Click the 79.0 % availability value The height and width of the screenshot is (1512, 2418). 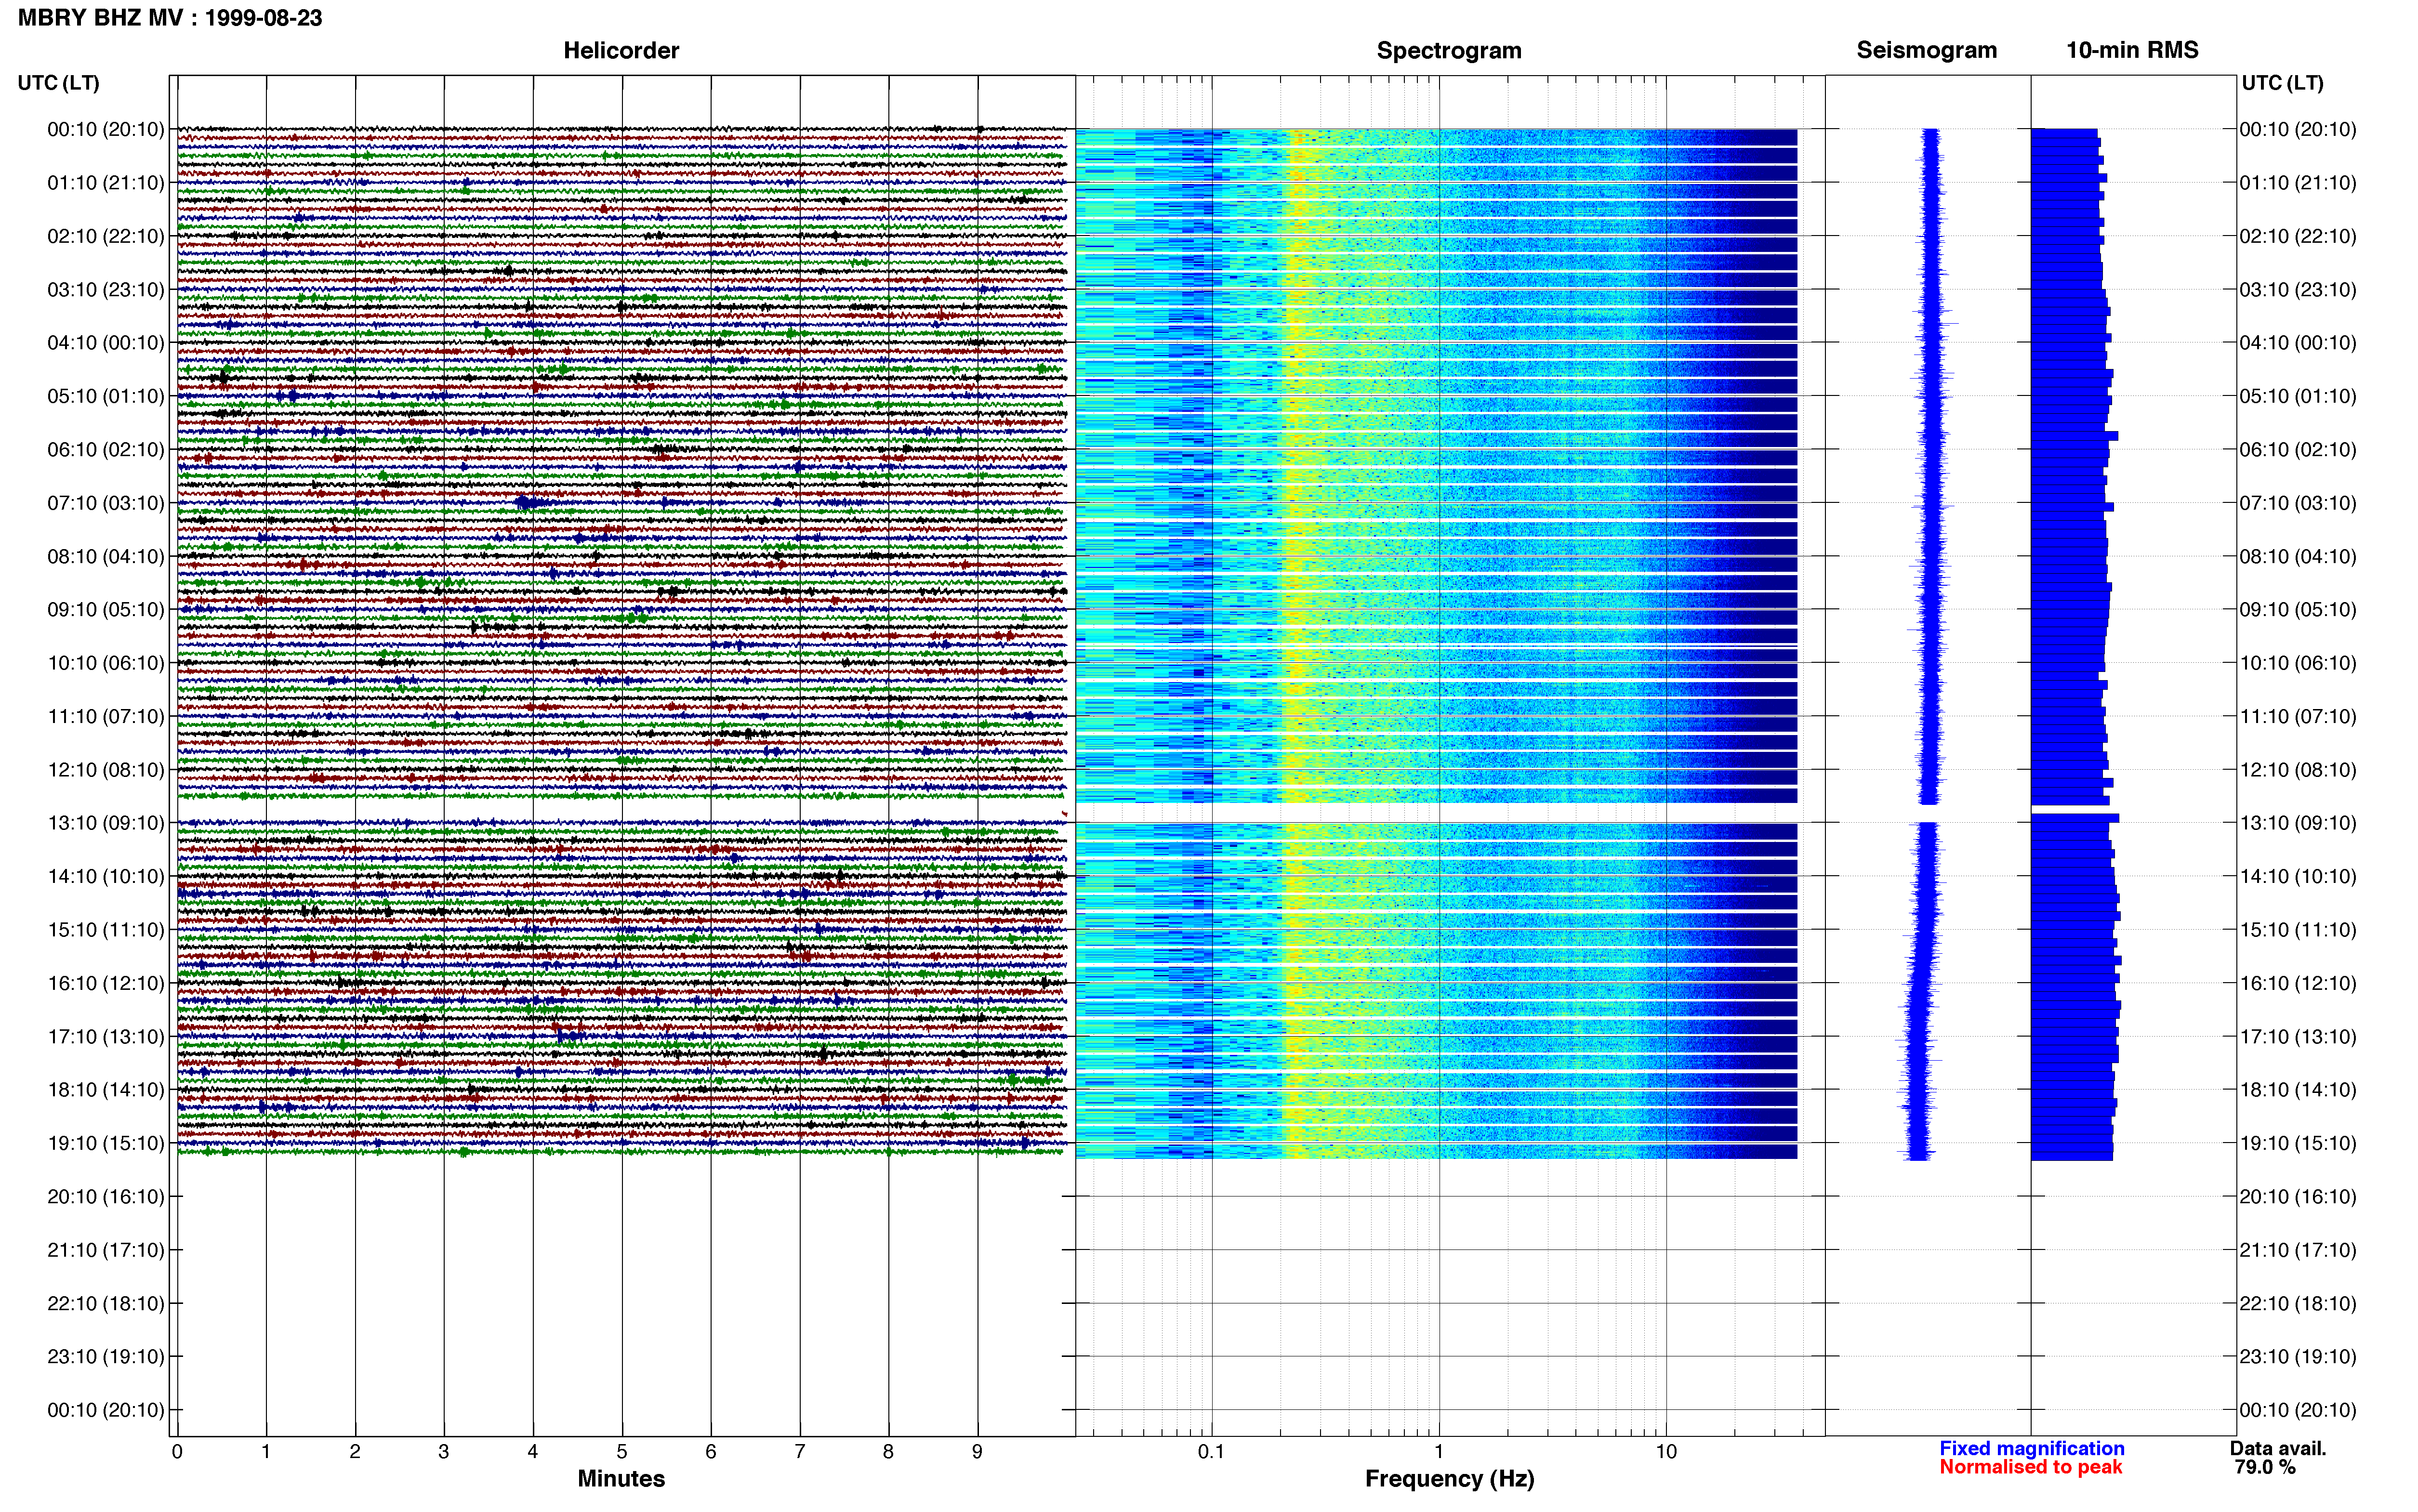coord(2265,1468)
